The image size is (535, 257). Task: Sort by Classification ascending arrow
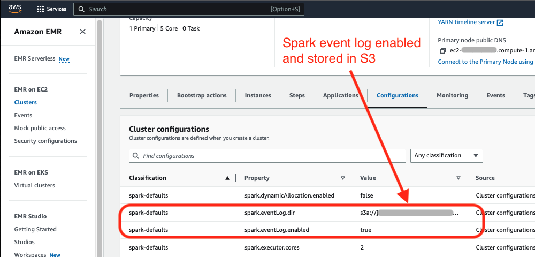pyautogui.click(x=227, y=178)
